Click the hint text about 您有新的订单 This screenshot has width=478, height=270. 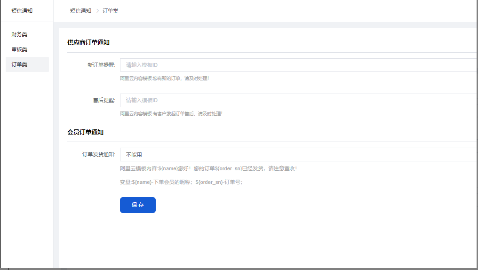click(164, 79)
